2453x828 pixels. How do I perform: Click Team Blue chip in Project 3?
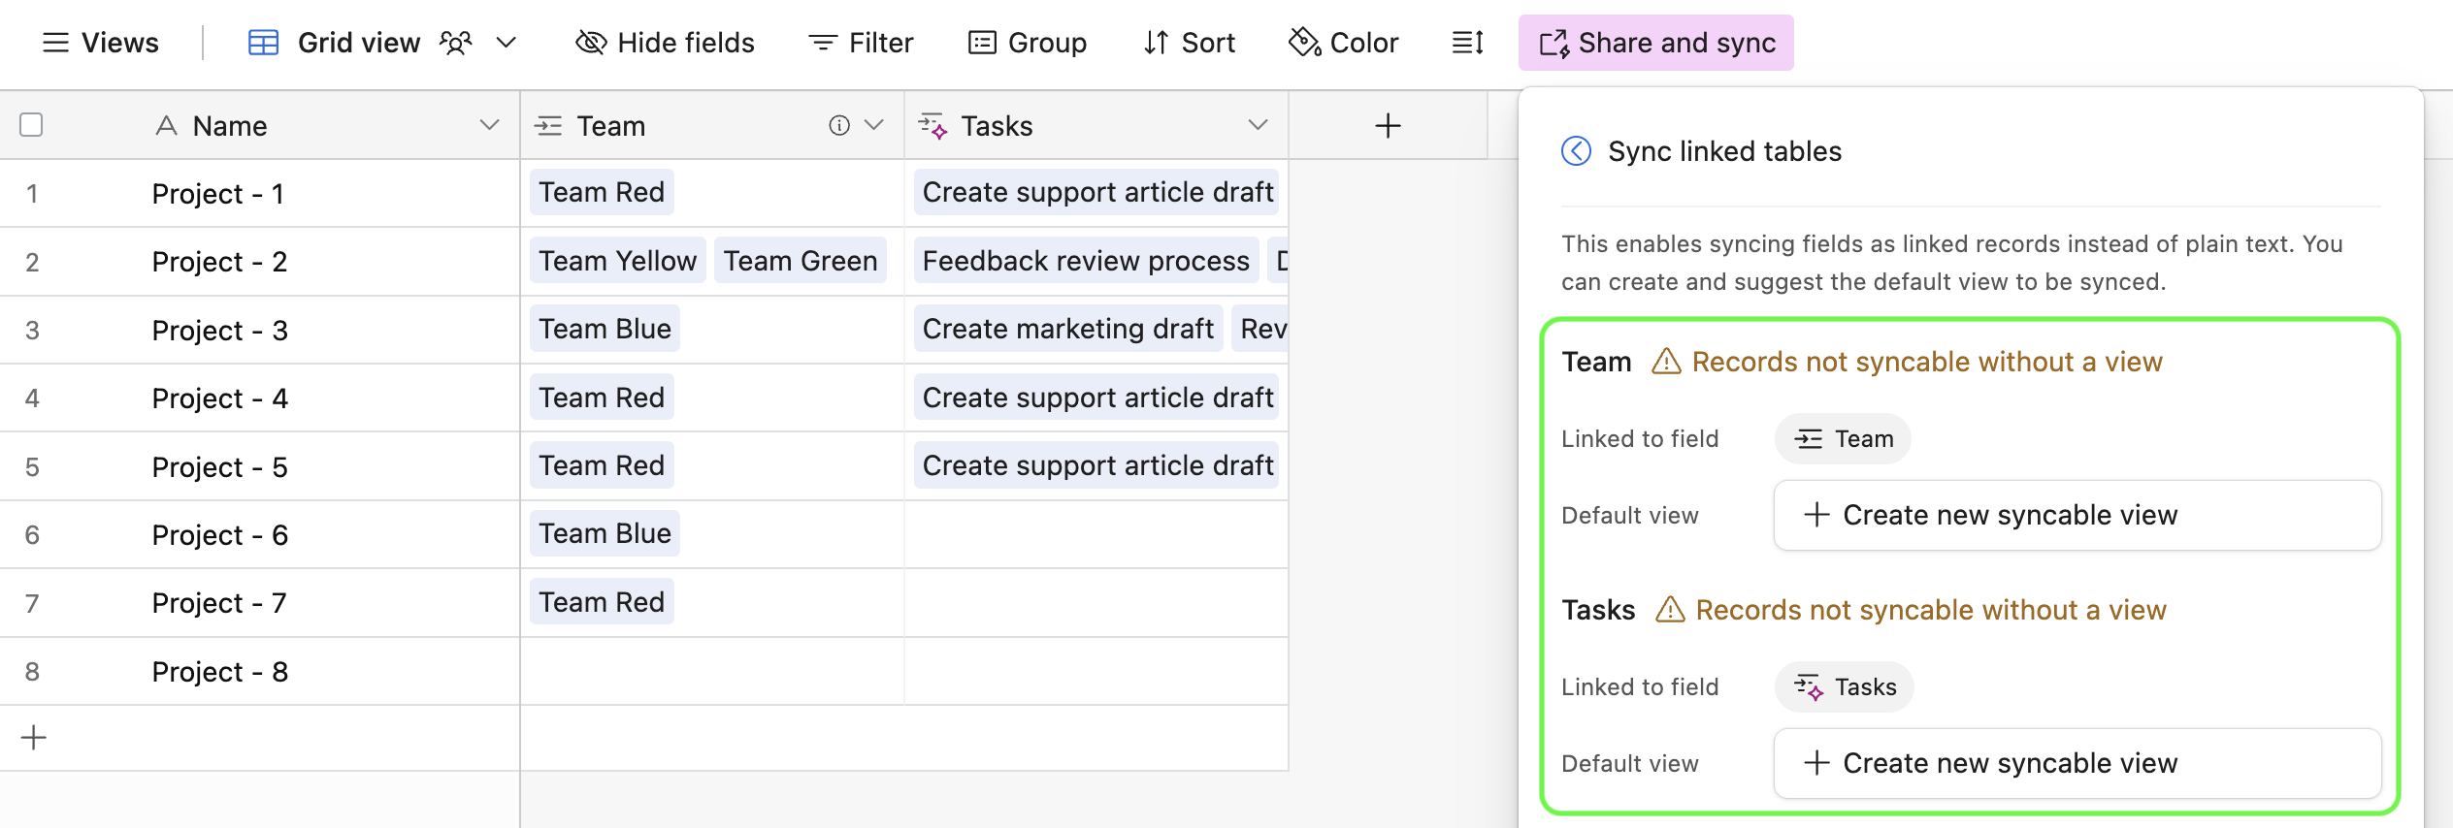tap(605, 329)
